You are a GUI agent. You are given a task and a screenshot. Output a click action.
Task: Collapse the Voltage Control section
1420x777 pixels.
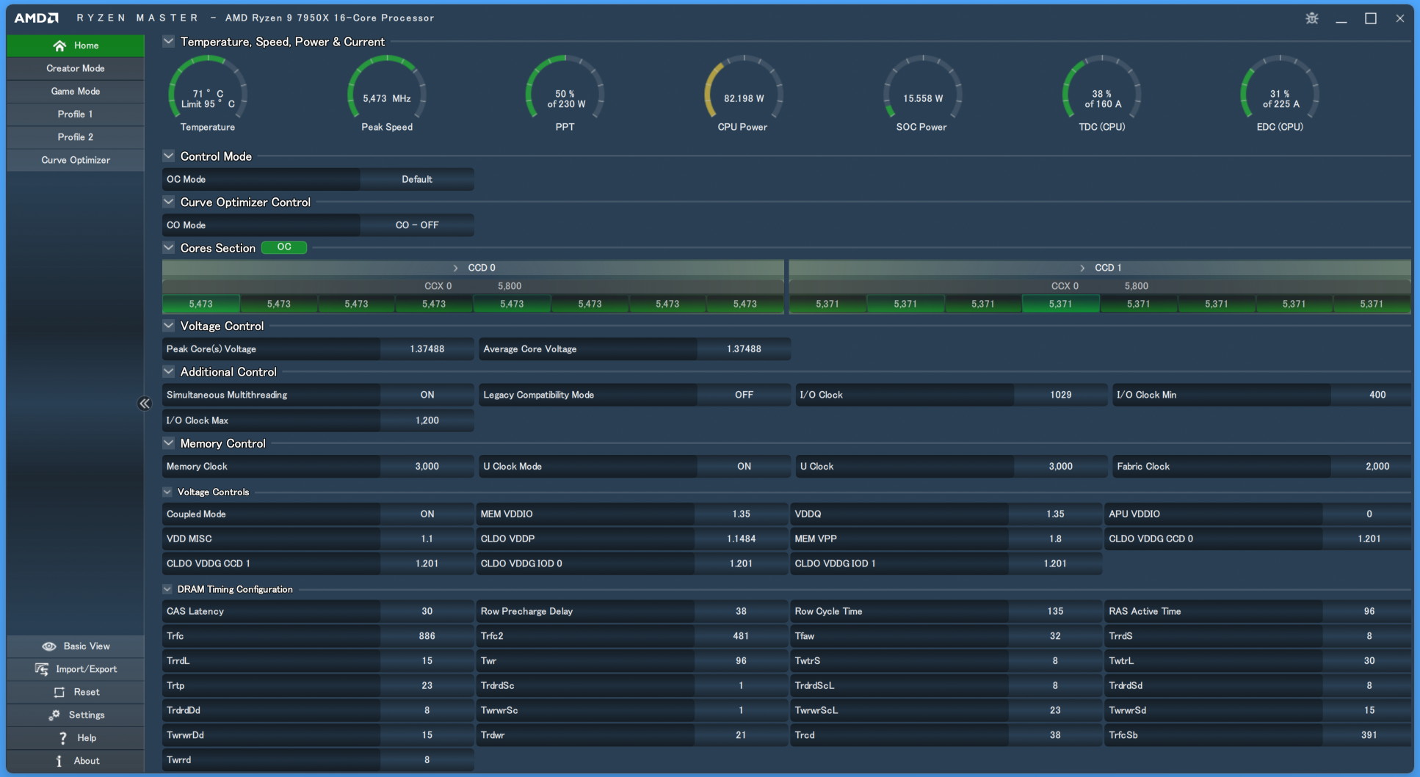[169, 326]
